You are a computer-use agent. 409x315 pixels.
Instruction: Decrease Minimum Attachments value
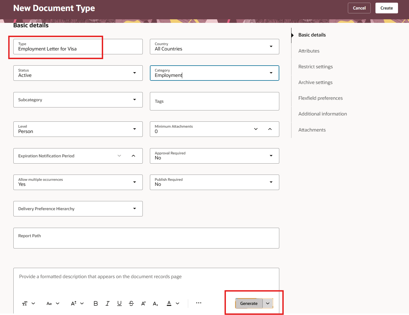tap(256, 129)
